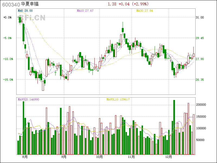The image size is (217, 163).
Task: Click the +0.0% percentage axis label
Action: point(8,17)
